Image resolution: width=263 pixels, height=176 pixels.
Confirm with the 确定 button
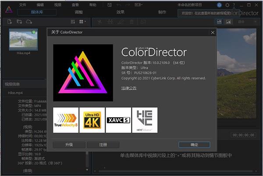pos(194,144)
